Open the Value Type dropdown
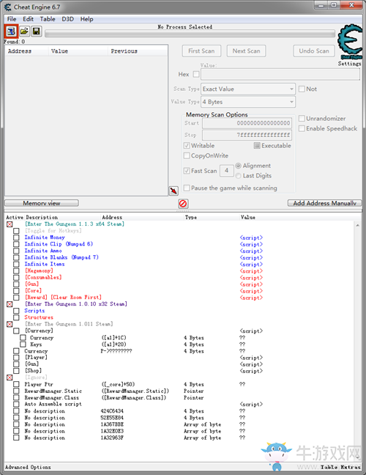The height and width of the screenshot is (475, 366). pos(248,102)
